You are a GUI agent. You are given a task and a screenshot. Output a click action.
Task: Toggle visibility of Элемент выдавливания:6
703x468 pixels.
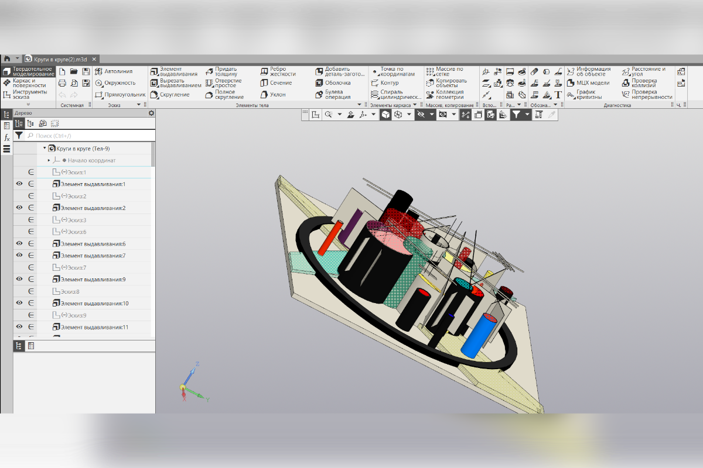tap(19, 243)
